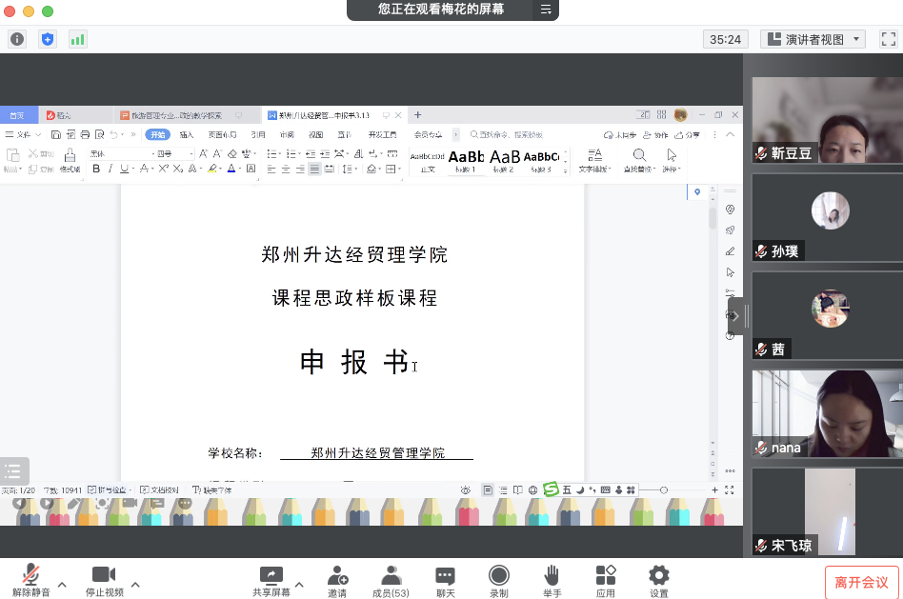Start recording the meeting

(x=498, y=575)
